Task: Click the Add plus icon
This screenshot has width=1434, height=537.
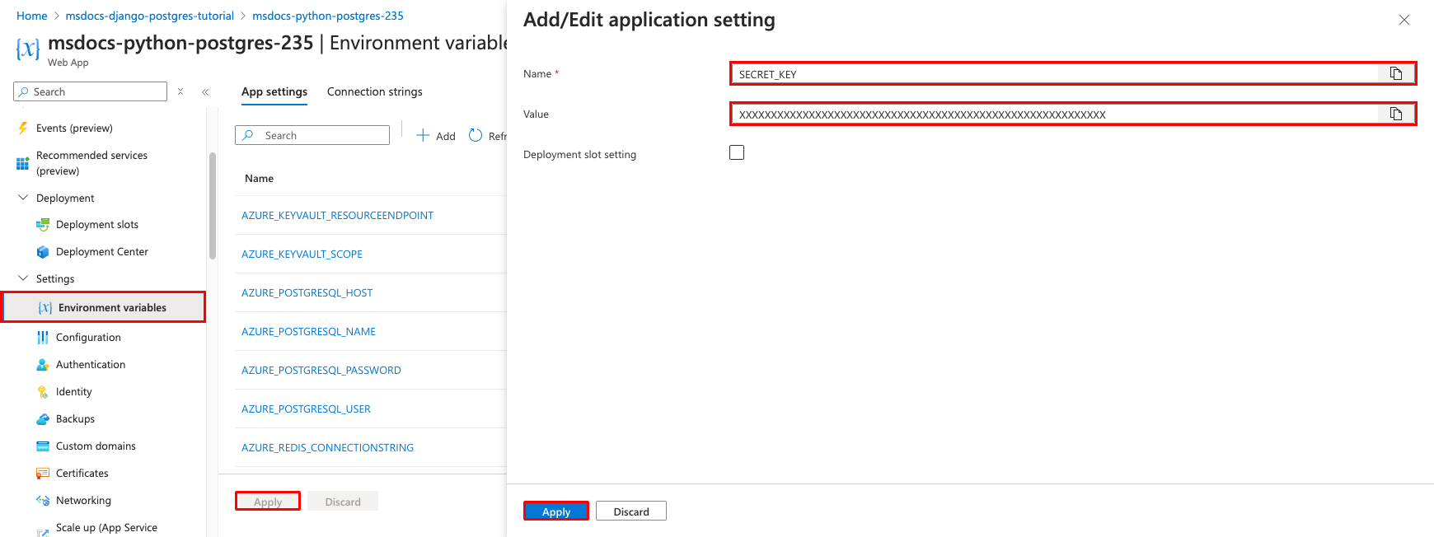Action: (423, 136)
